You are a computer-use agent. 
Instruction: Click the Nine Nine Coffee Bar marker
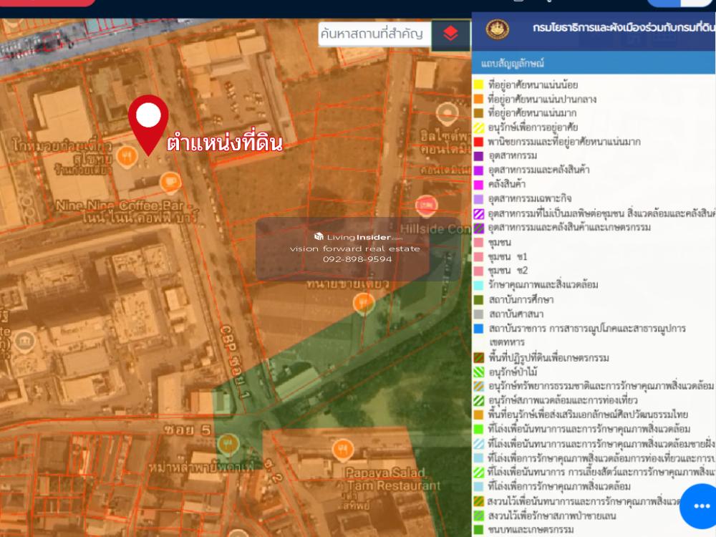pyautogui.click(x=170, y=182)
